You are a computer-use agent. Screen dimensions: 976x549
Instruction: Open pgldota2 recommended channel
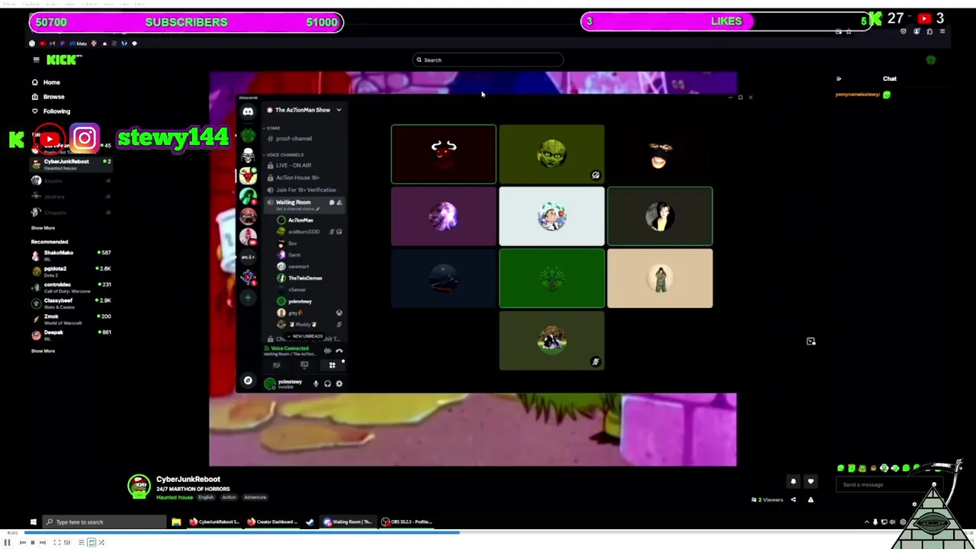[x=70, y=271]
